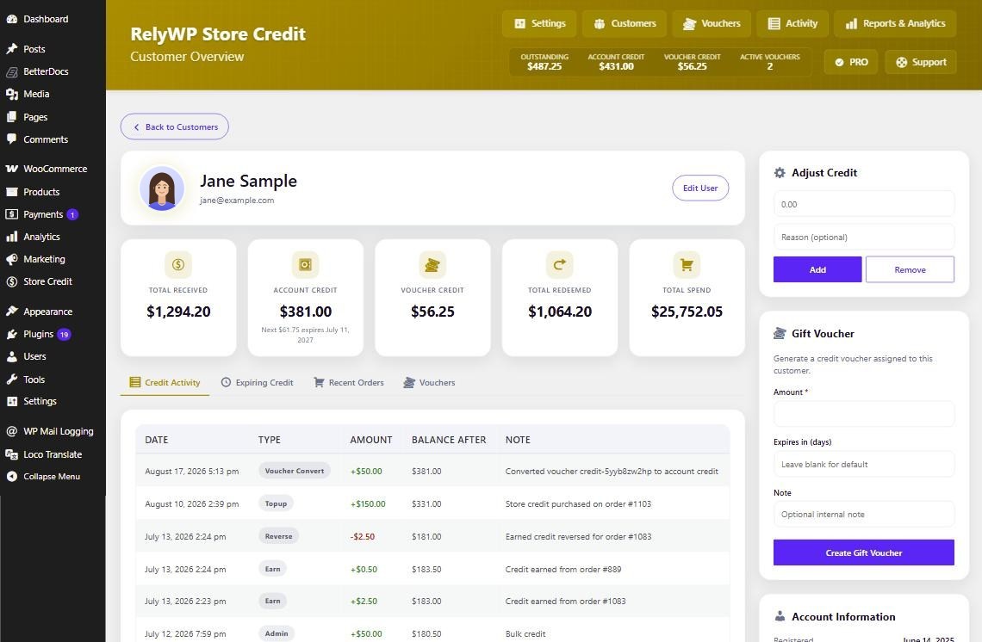Viewport: 982px width, 642px height.
Task: Focus the Gift Voucher Amount field
Action: coord(864,414)
